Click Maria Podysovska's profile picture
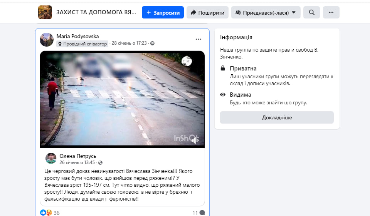370x216 pixels. tap(47, 40)
